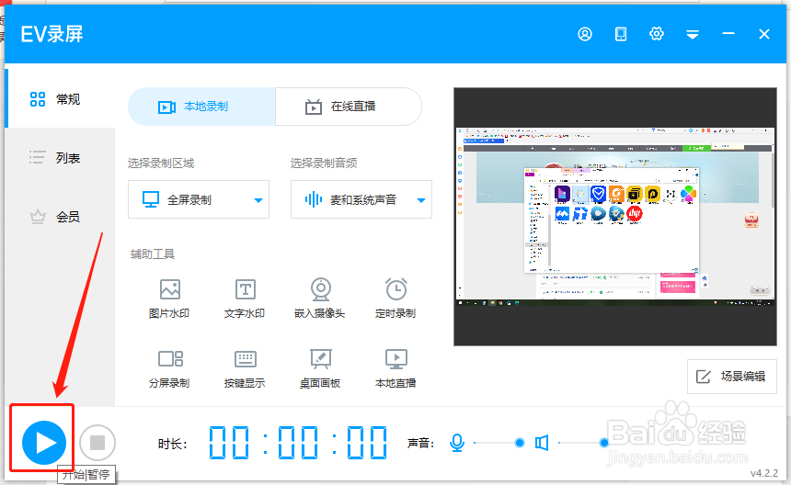This screenshot has height=485, width=791.
Task: Open the 桌面画板 drawing board tool
Action: [320, 368]
